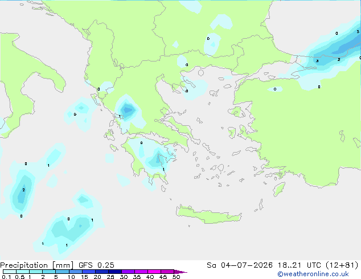Screen dimensions: 361x279
Task: Click the '45' legend scale value
Action: [x=163, y=277]
